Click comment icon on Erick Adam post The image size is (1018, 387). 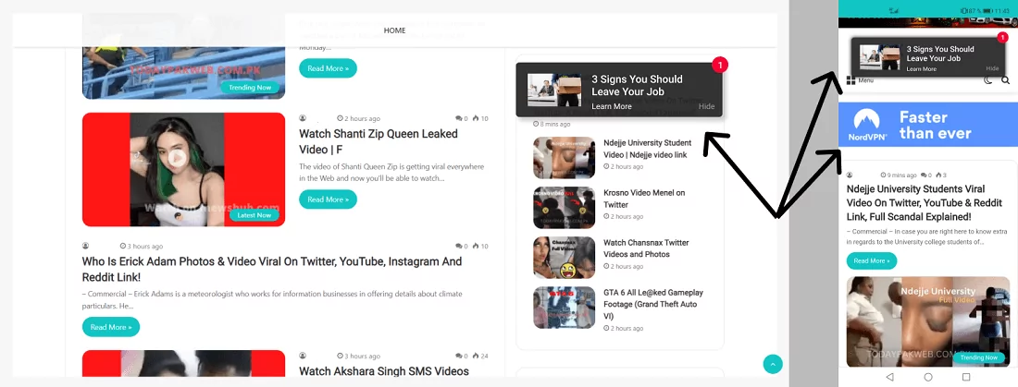point(458,247)
